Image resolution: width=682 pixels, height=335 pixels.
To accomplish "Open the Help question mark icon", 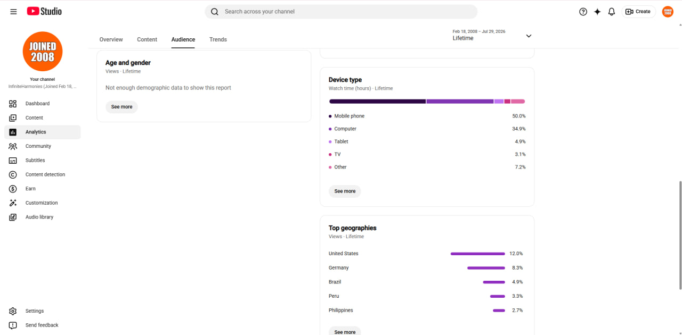I will (583, 12).
